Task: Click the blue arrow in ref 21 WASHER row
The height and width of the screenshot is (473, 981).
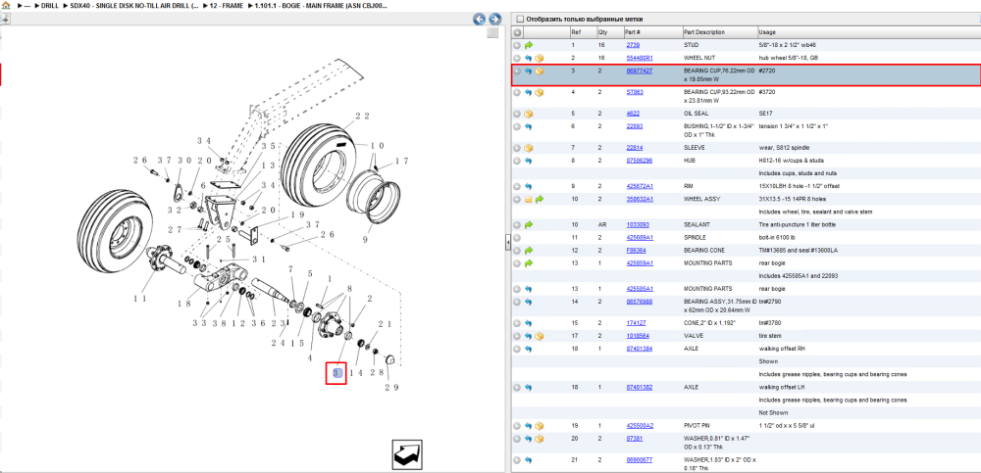Action: point(529,460)
